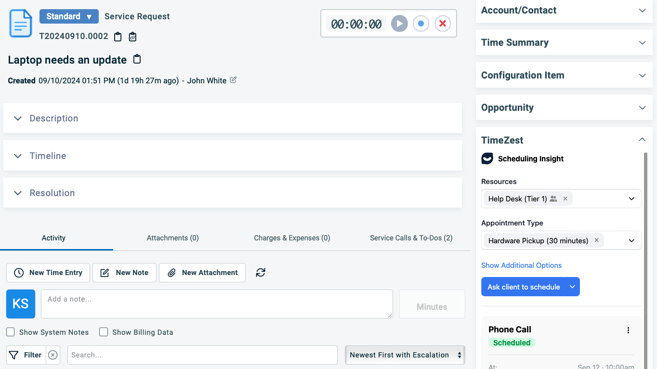Clear the activity filter

[x=53, y=355]
